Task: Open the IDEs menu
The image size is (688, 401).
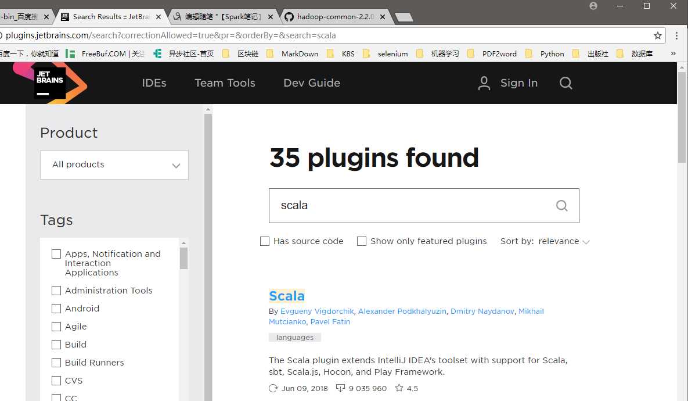Action: [x=154, y=83]
